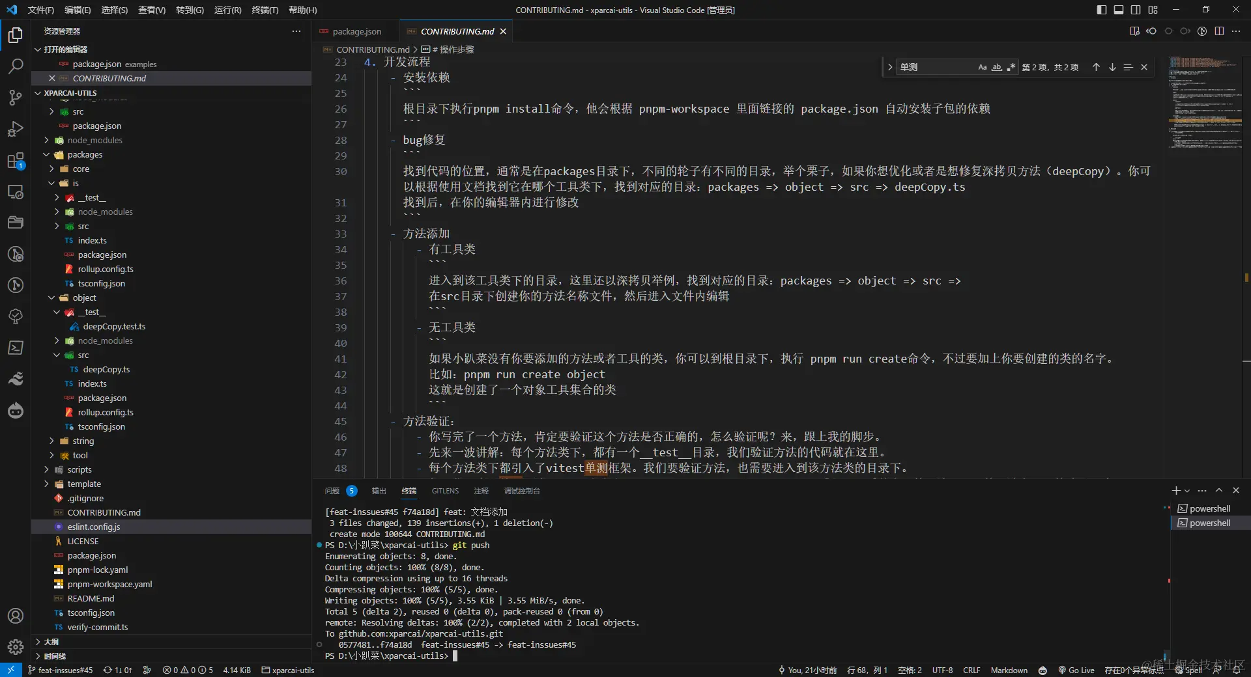
Task: Collapse the object folder
Action: click(x=84, y=297)
